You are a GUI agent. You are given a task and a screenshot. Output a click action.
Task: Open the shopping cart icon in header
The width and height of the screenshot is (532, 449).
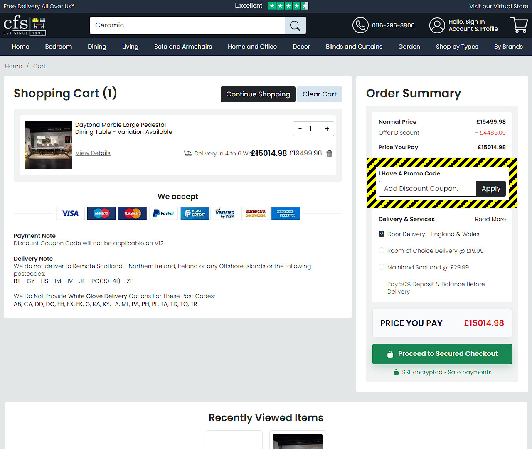click(519, 25)
